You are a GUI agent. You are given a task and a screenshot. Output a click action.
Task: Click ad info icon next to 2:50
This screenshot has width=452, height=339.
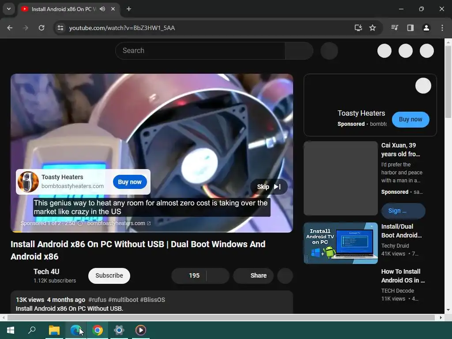80,223
